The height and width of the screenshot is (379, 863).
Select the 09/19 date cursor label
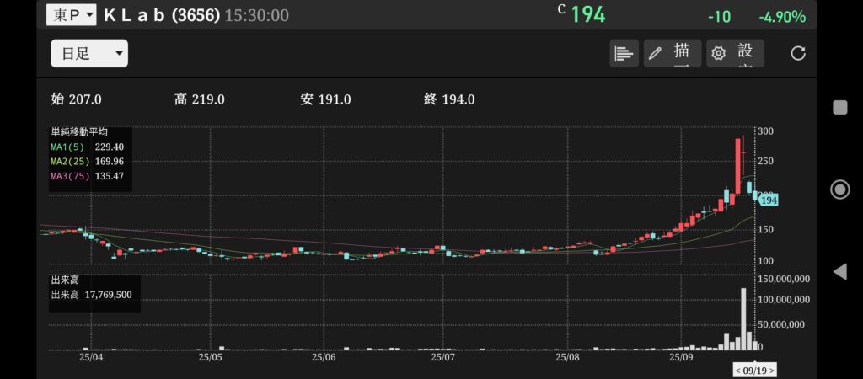click(x=754, y=370)
